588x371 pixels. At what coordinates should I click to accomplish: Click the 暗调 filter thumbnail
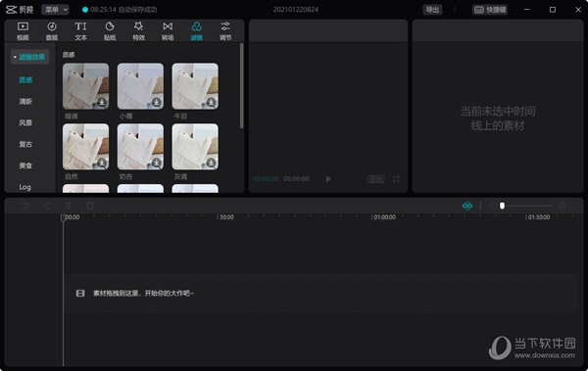click(86, 86)
